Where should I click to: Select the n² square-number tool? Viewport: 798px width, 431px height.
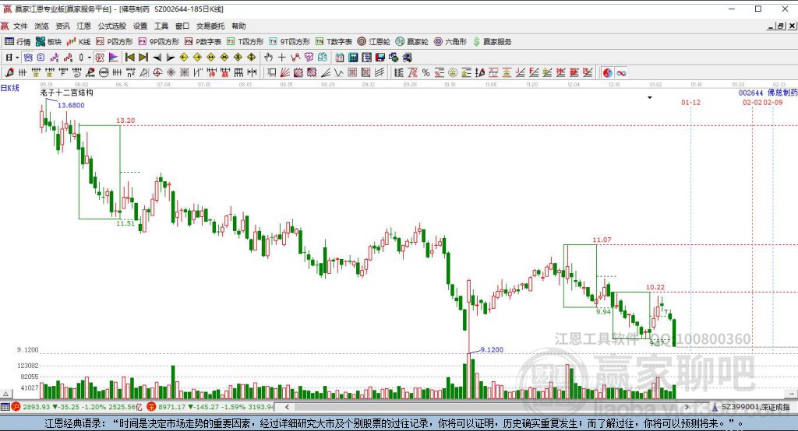(130, 72)
